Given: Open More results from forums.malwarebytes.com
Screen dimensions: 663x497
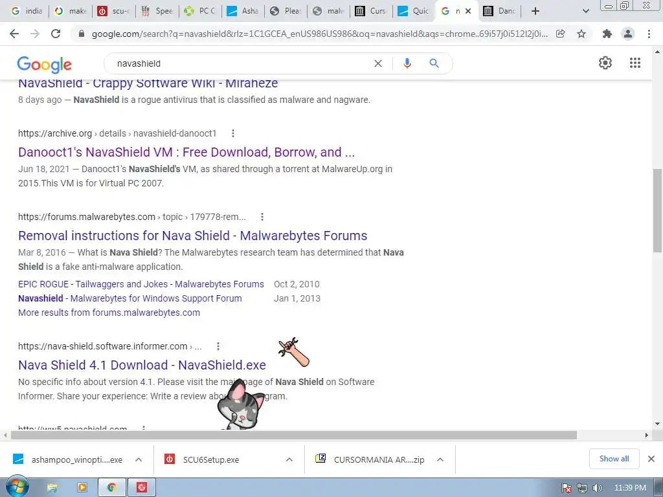Looking at the screenshot, I should click(109, 313).
